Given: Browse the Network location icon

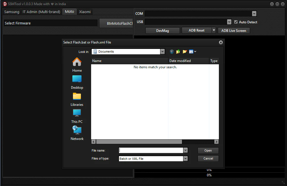Looking at the screenshot, I should [x=77, y=130].
